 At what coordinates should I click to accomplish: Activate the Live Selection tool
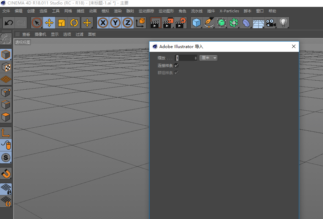point(37,23)
